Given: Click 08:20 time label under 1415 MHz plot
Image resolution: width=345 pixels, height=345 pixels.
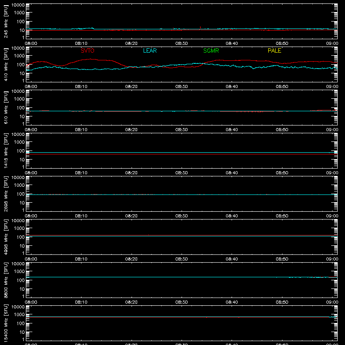Looking at the screenshot, I should coord(132,173).
